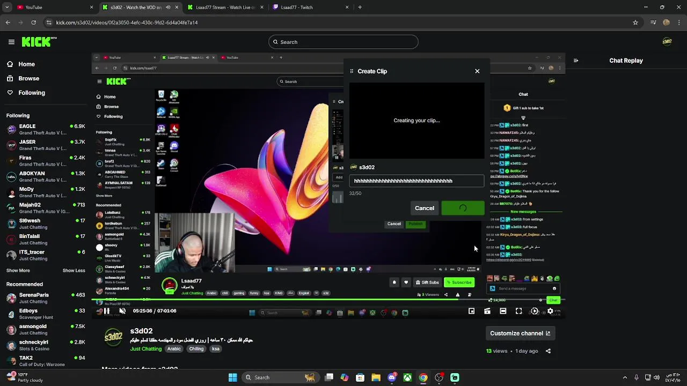Click the Kick search box
Viewport: 687px width, 386px height.
[x=343, y=42]
